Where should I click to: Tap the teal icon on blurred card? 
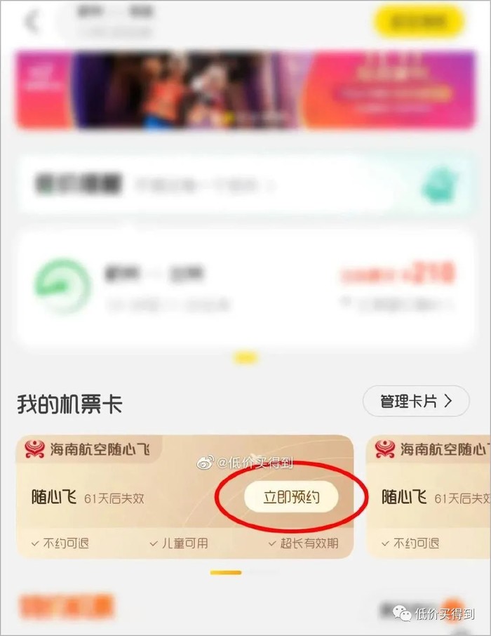[440, 185]
